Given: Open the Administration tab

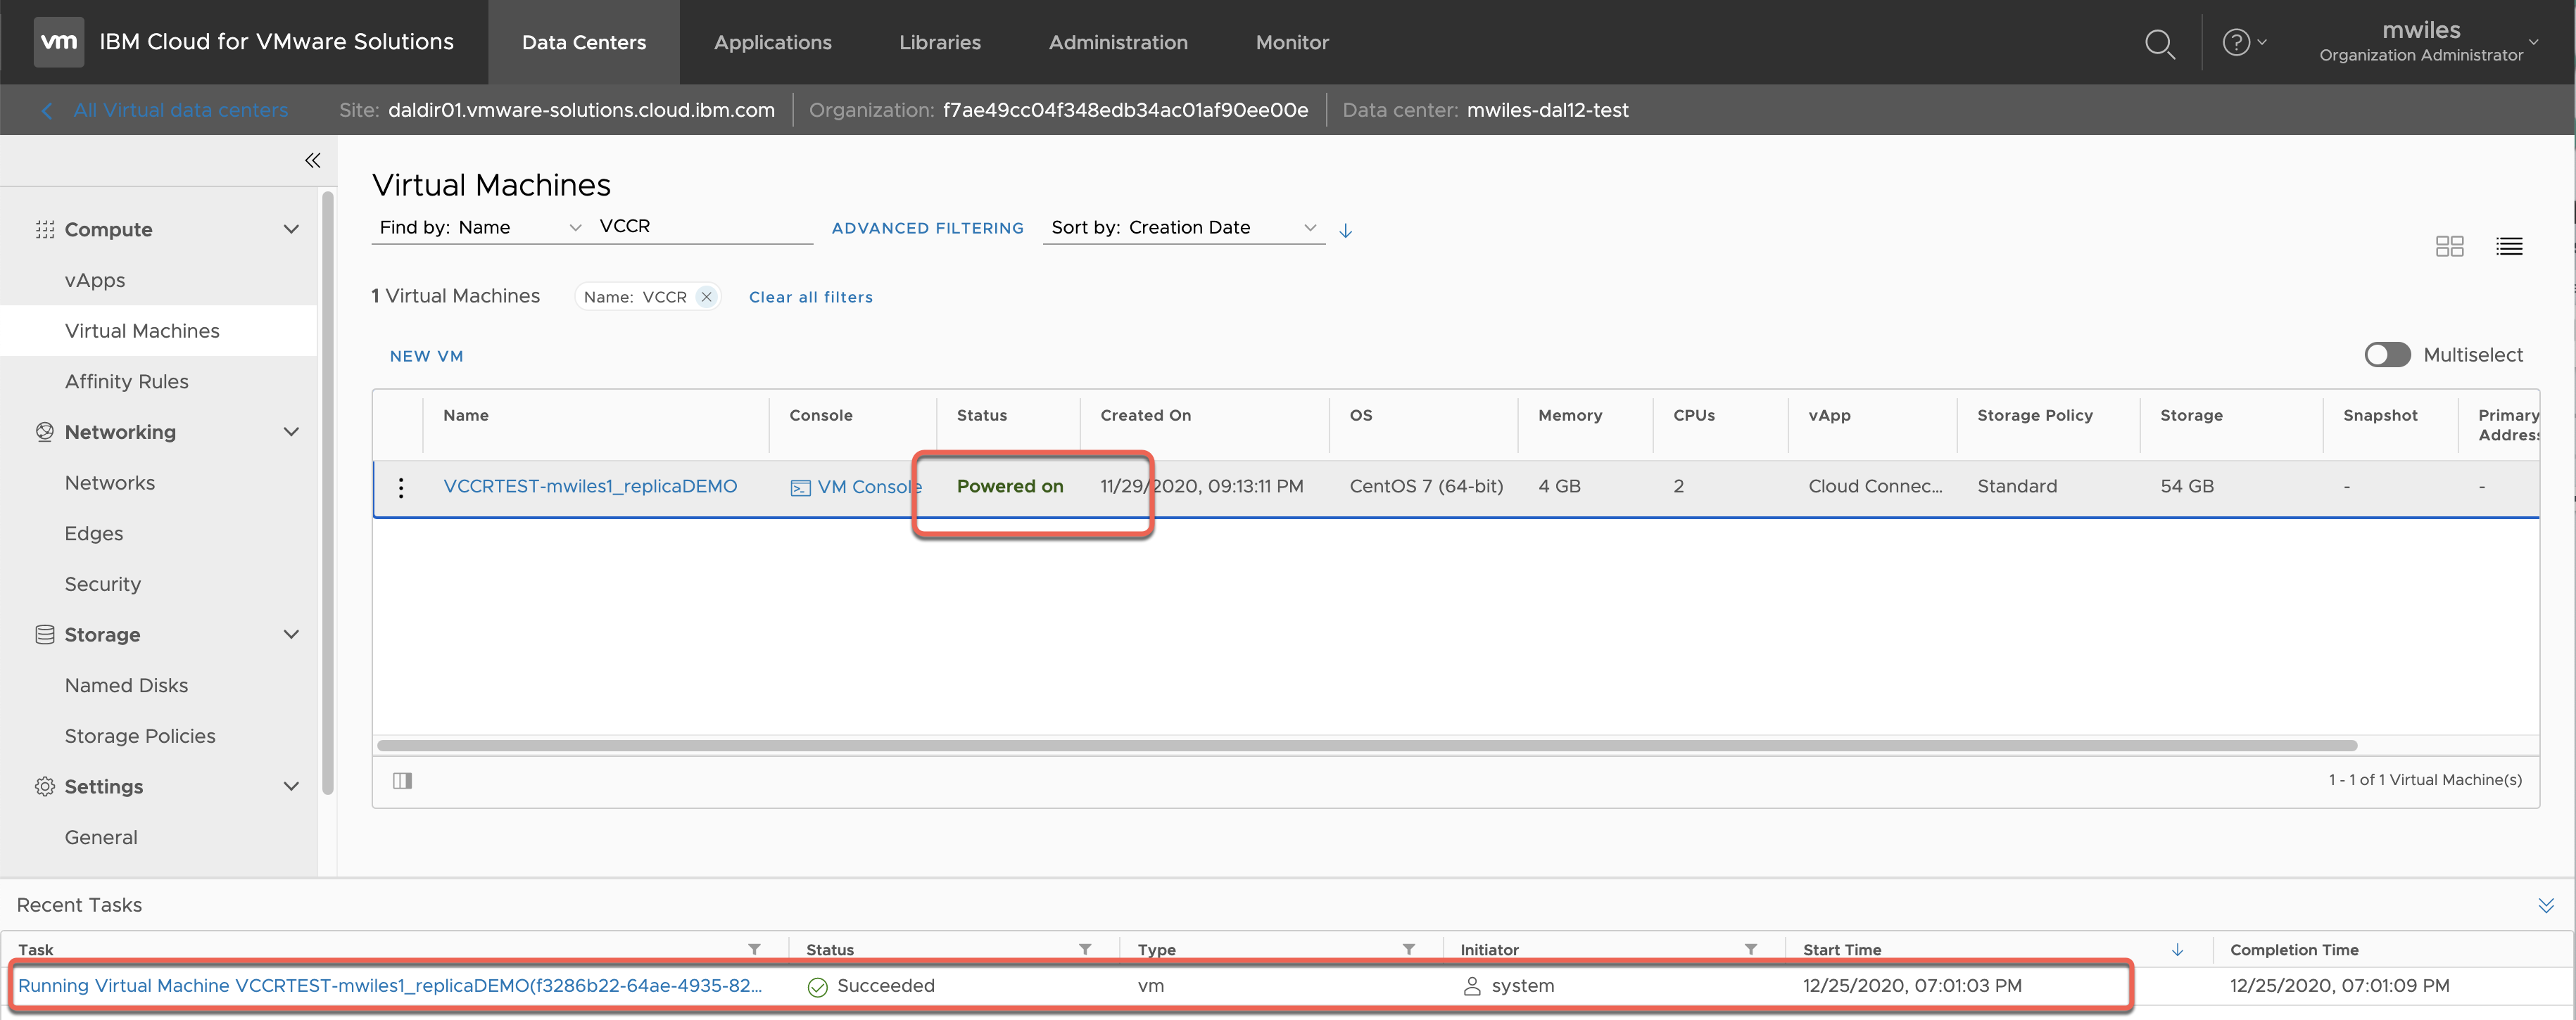Looking at the screenshot, I should pyautogui.click(x=1117, y=42).
